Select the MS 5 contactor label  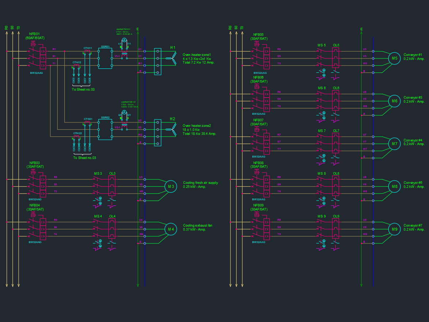(x=321, y=45)
